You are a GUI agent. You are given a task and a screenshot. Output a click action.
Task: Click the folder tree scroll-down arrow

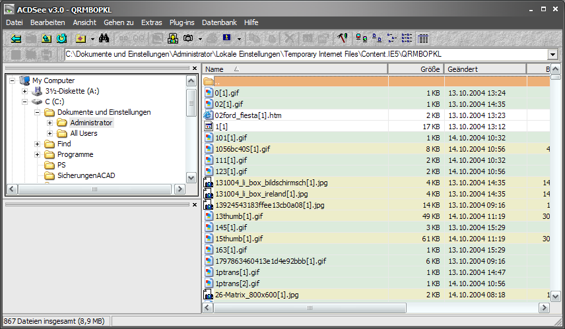(x=191, y=177)
